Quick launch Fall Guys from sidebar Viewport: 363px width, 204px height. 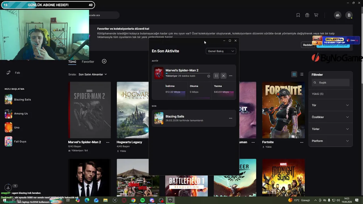point(15,141)
